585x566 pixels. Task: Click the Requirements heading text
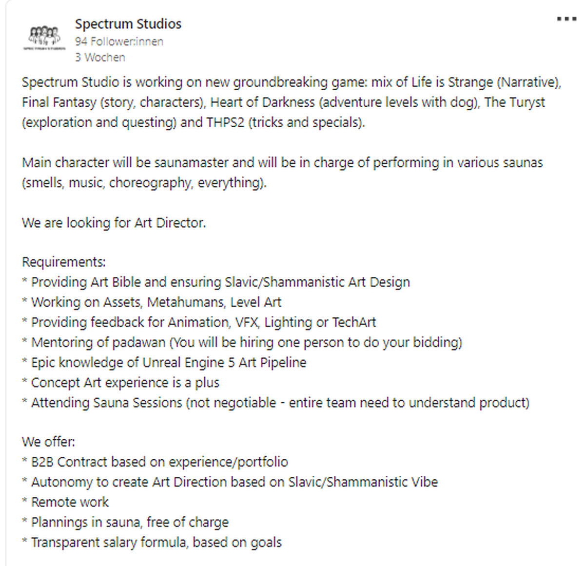[x=64, y=262]
